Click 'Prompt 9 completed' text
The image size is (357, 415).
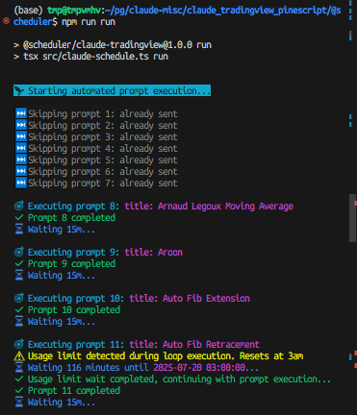71,263
